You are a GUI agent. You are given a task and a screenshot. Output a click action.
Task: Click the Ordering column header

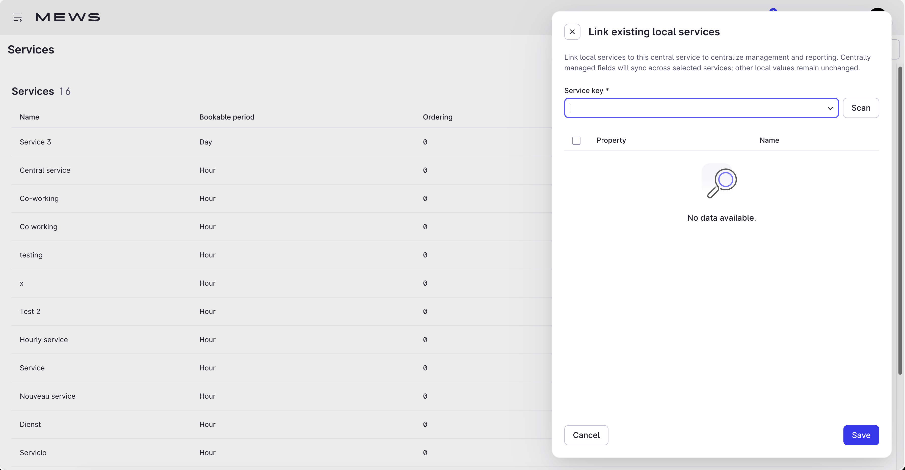[x=437, y=117]
